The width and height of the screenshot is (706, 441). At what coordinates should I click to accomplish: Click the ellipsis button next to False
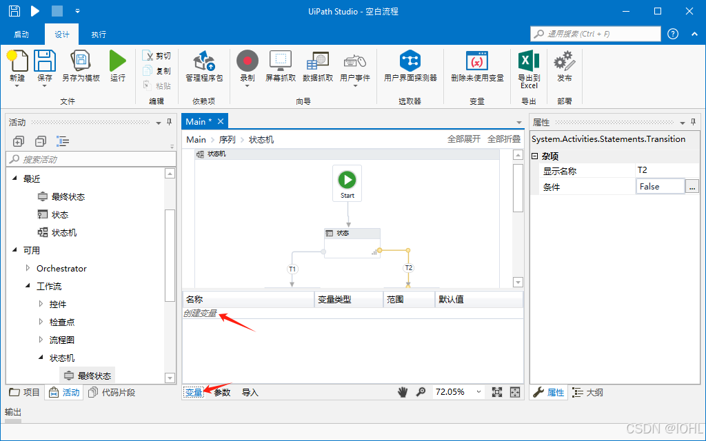(x=692, y=186)
